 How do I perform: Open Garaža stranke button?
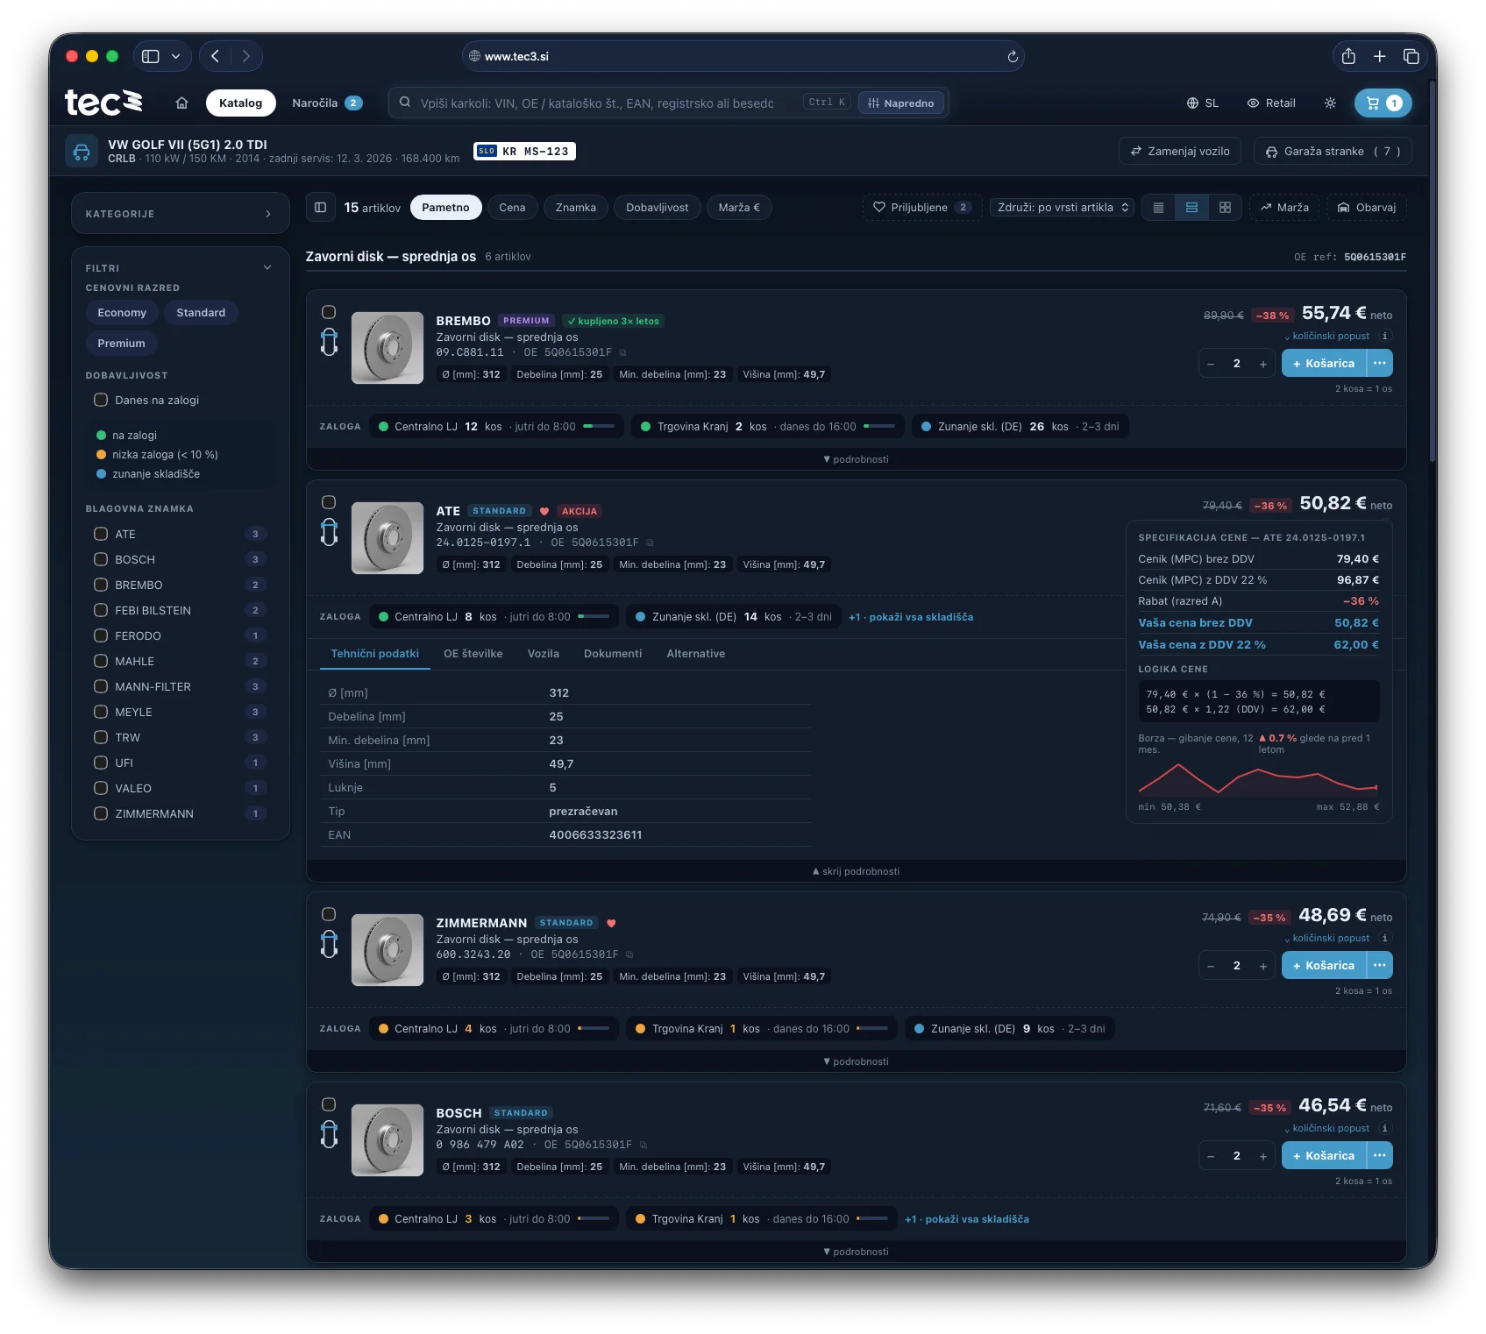pos(1333,151)
